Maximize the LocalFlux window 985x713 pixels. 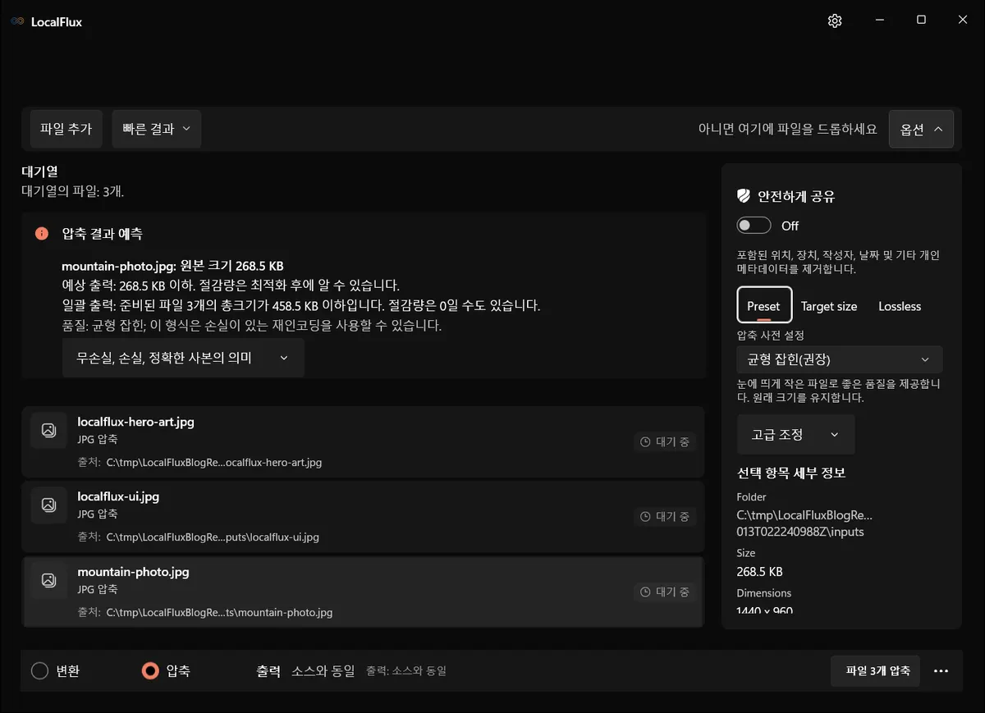tap(921, 21)
